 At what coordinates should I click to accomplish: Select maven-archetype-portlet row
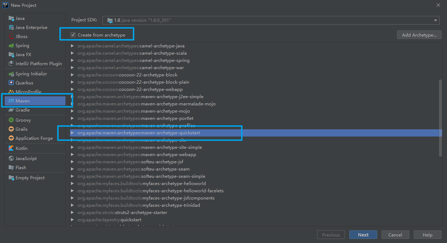[256, 118]
